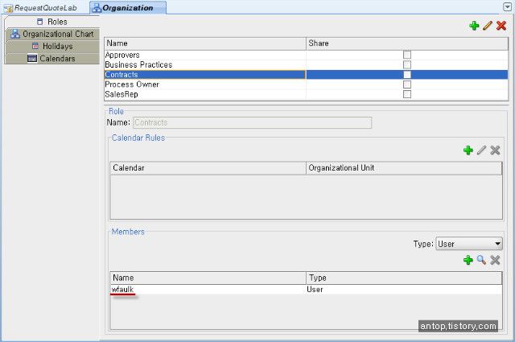Click the Organizational Unit column header
Viewport: 515px width, 342px height.
click(x=404, y=168)
